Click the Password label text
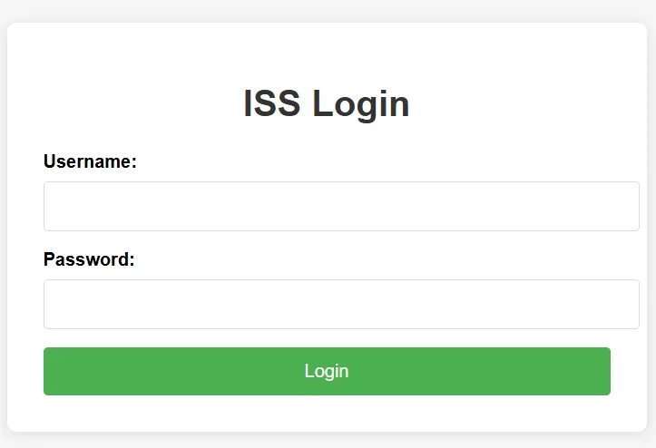Image resolution: width=656 pixels, height=448 pixels. pos(89,259)
